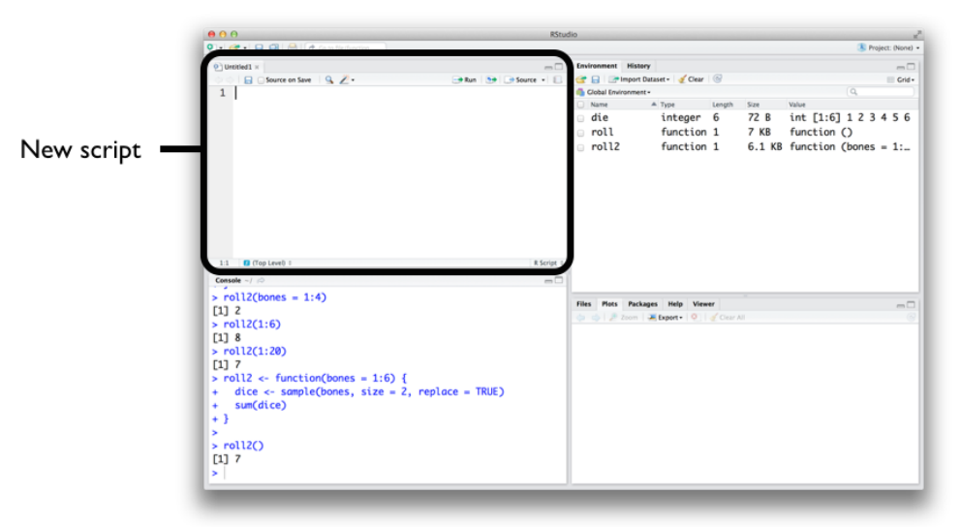Switch to the Packages tab
The image size is (961, 527).
(x=642, y=304)
